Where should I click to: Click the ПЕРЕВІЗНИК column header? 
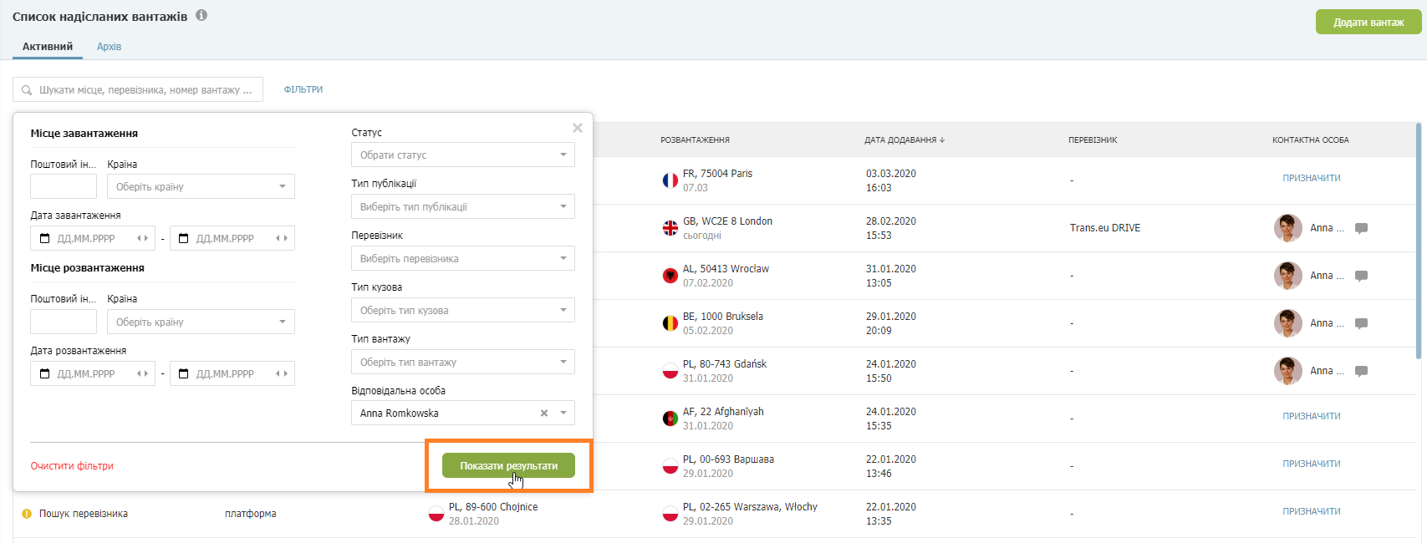[x=1093, y=140]
